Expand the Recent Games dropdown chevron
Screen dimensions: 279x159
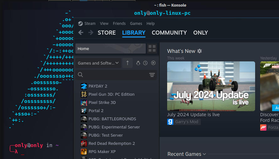204,154
